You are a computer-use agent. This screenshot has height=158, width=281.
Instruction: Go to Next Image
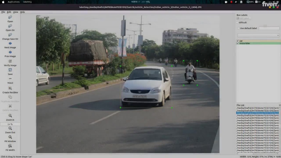pos(10,45)
